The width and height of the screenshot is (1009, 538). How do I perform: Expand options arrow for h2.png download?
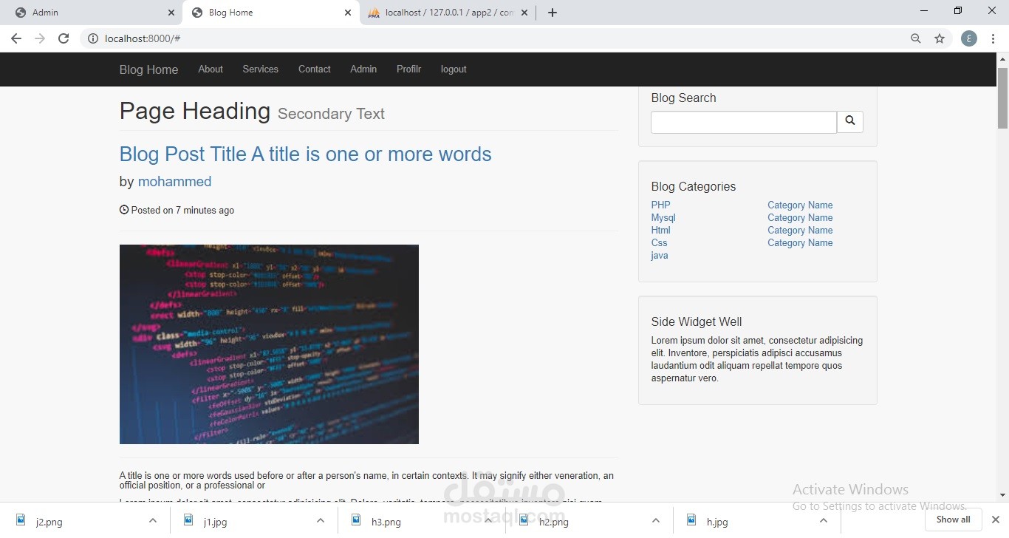point(656,521)
